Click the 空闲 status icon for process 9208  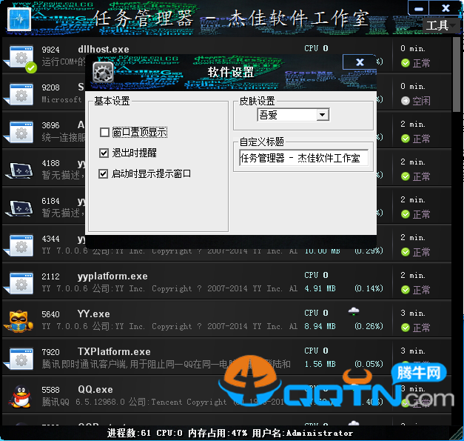[x=406, y=101]
